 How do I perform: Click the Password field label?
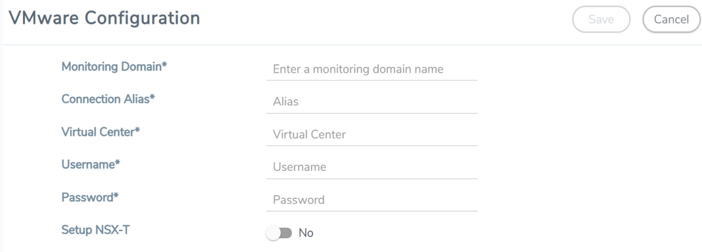pos(90,198)
